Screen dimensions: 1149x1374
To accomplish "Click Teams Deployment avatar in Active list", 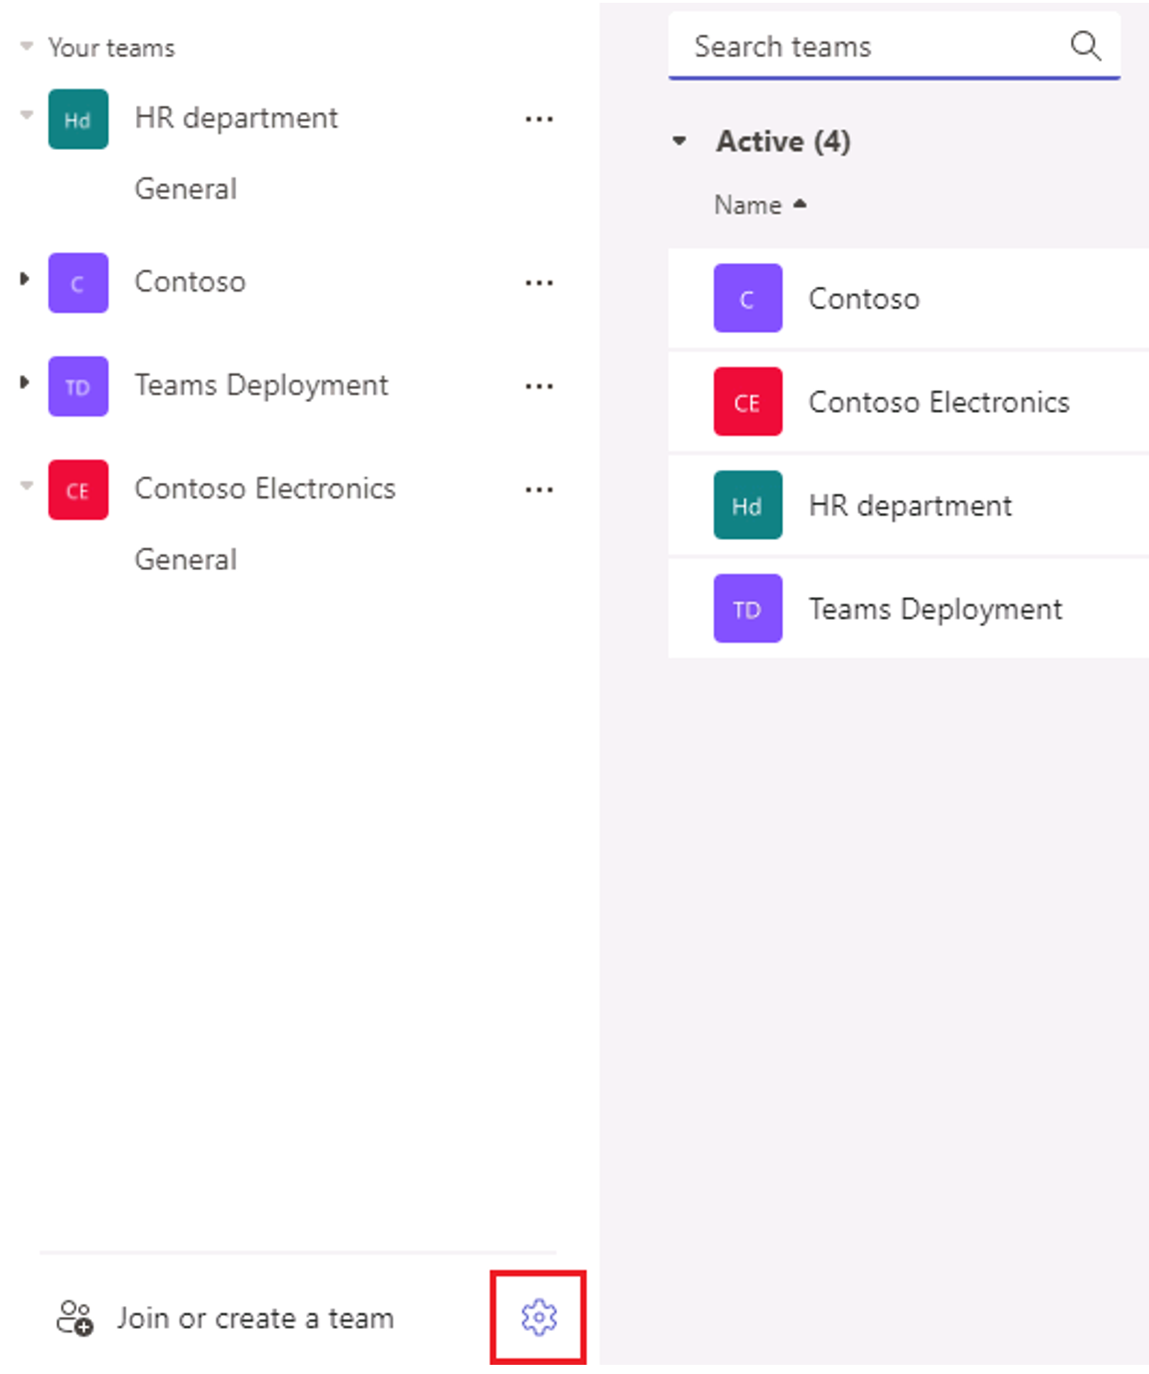I will tap(748, 608).
